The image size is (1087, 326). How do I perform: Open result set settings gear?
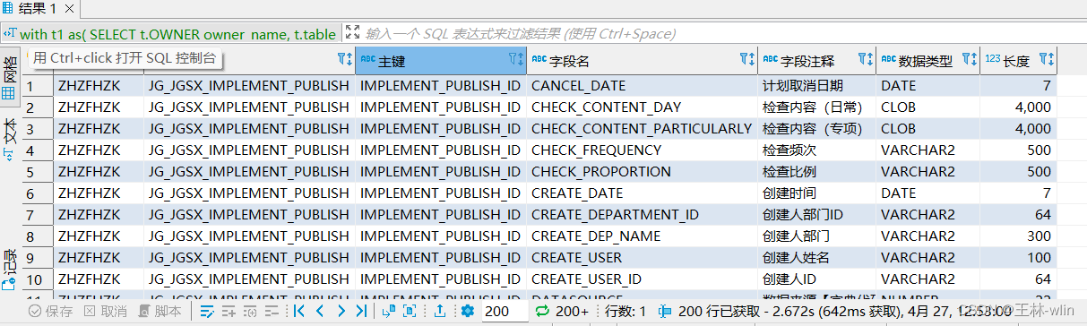(468, 312)
